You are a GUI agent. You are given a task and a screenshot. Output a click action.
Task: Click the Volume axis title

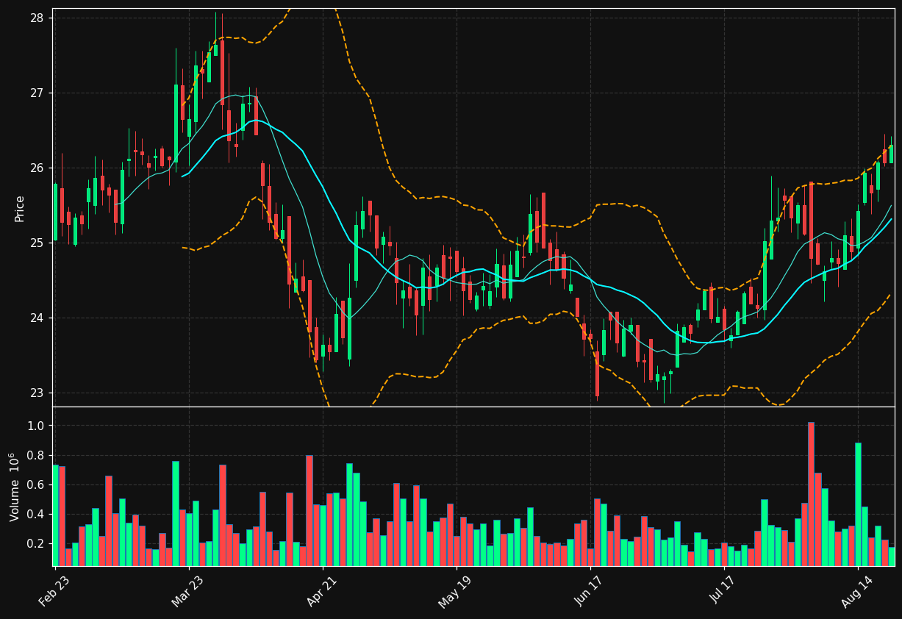click(15, 487)
